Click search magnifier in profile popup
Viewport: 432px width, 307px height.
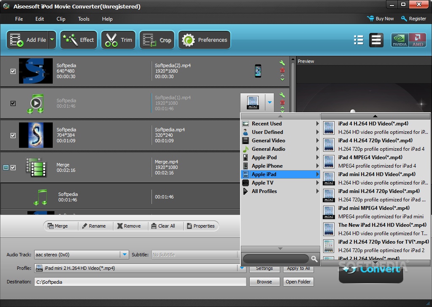tap(314, 259)
